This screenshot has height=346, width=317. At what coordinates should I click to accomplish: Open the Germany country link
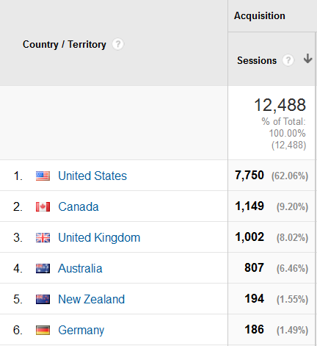(81, 331)
